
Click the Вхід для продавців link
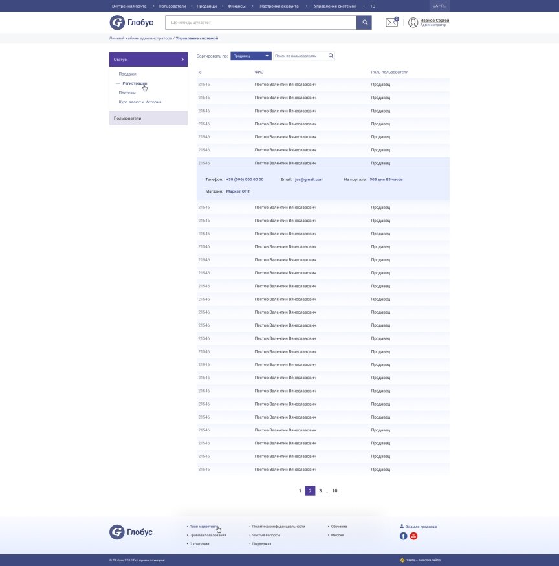tap(421, 527)
